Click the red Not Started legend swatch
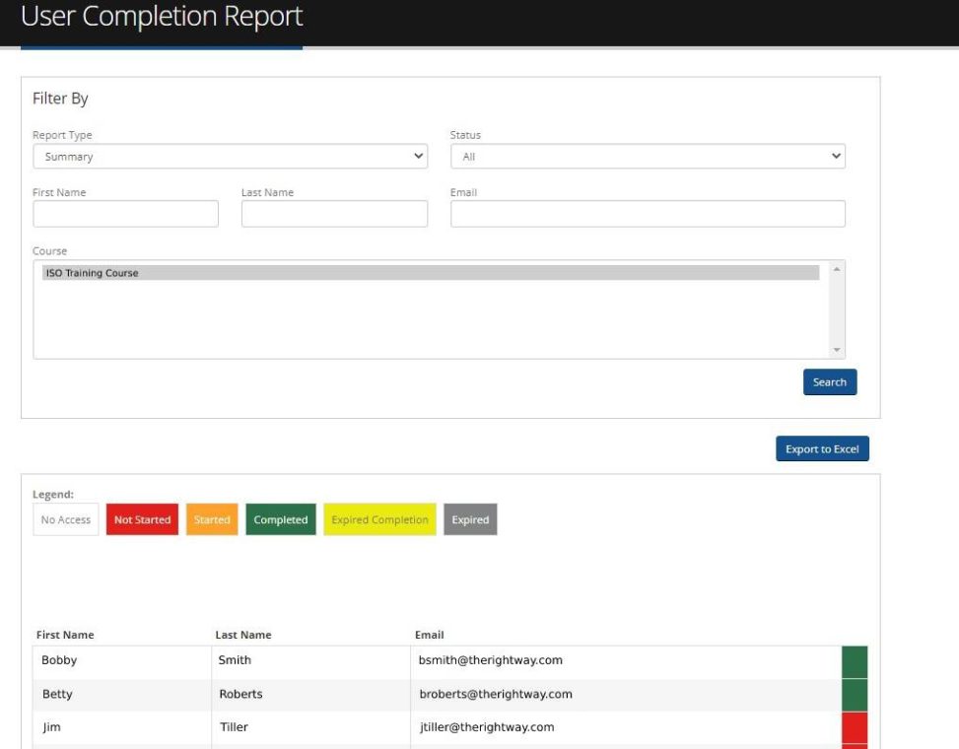 coord(142,520)
